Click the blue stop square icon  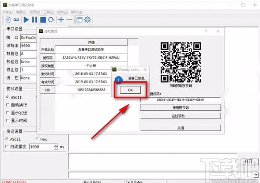43,20
